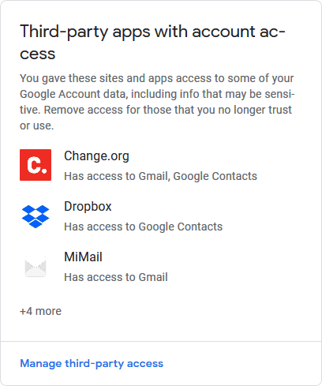Open the Dropbox app entry name
This screenshot has height=386, width=322.
coord(88,206)
